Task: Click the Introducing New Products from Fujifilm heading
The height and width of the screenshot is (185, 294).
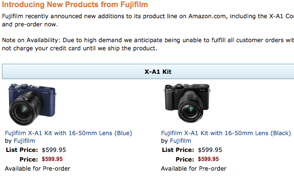Action: click(x=75, y=4)
